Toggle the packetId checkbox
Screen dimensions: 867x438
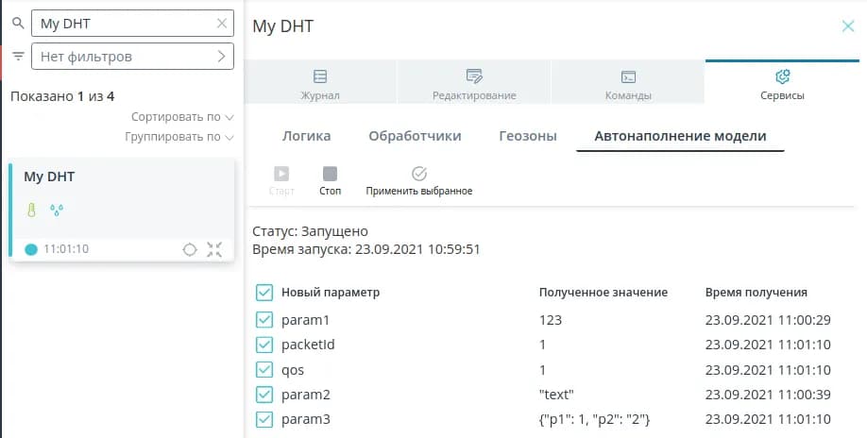point(264,345)
